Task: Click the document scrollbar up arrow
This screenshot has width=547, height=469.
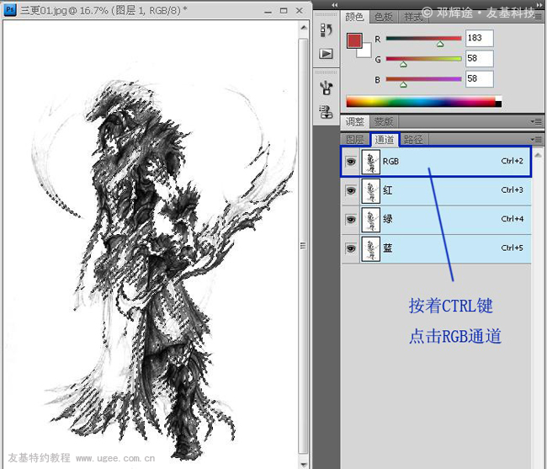Action: click(304, 28)
